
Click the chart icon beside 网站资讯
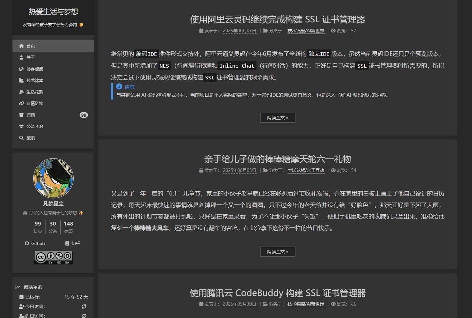18,287
